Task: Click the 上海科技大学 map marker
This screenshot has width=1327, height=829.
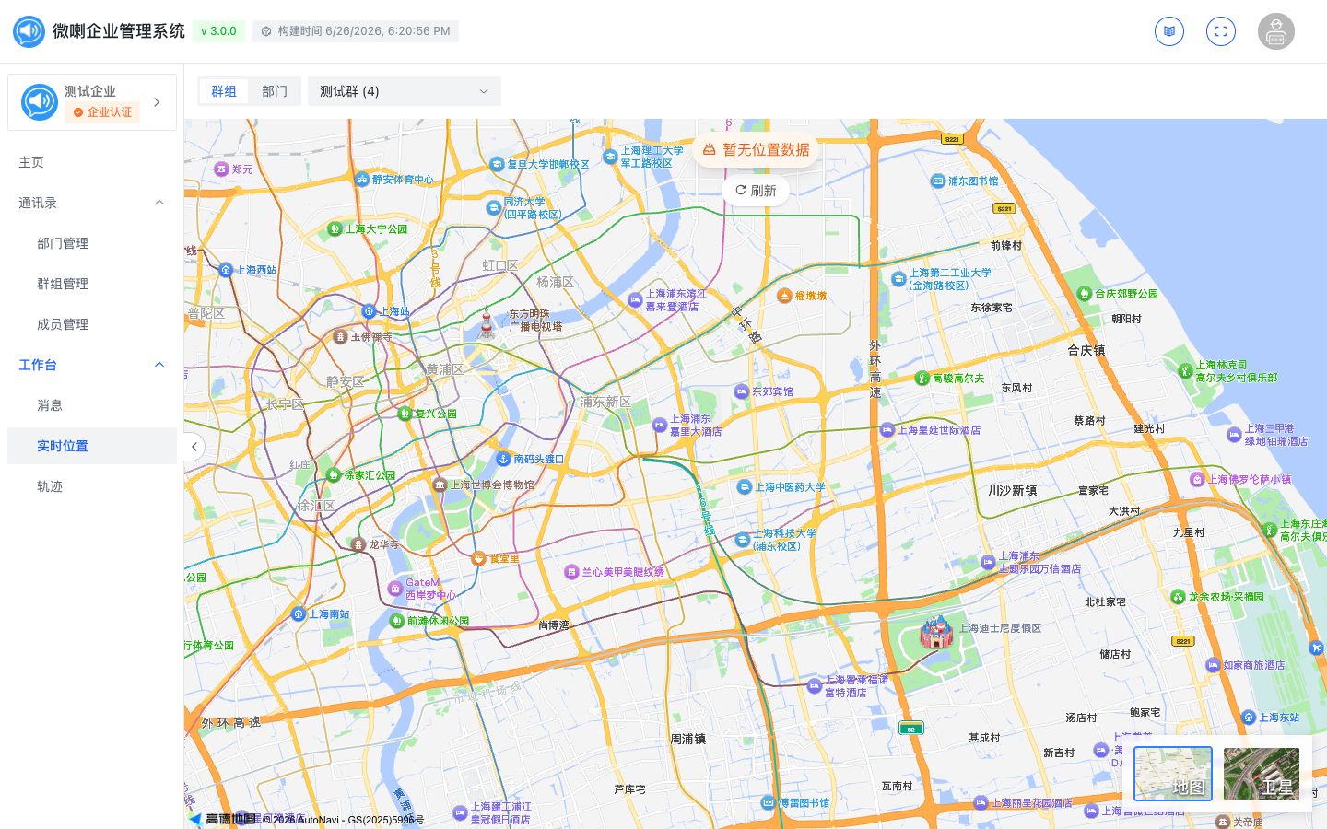Action: (743, 540)
